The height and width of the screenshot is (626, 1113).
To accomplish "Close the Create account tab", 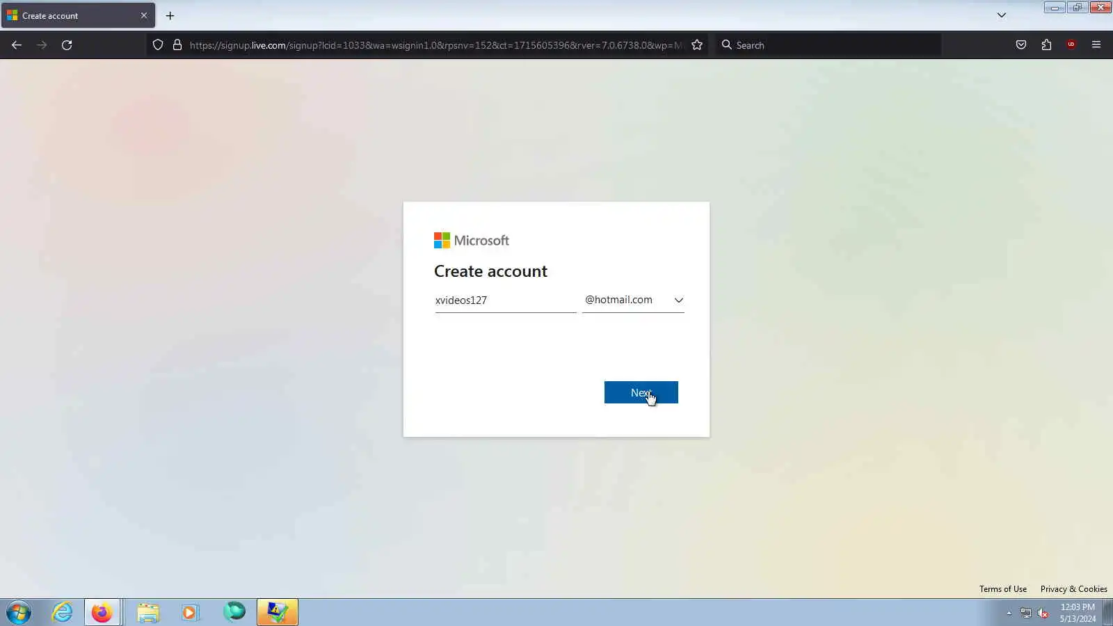I will coord(144,15).
